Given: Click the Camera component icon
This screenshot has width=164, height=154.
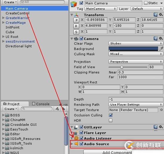Looking at the screenshot, I should click(76, 39).
